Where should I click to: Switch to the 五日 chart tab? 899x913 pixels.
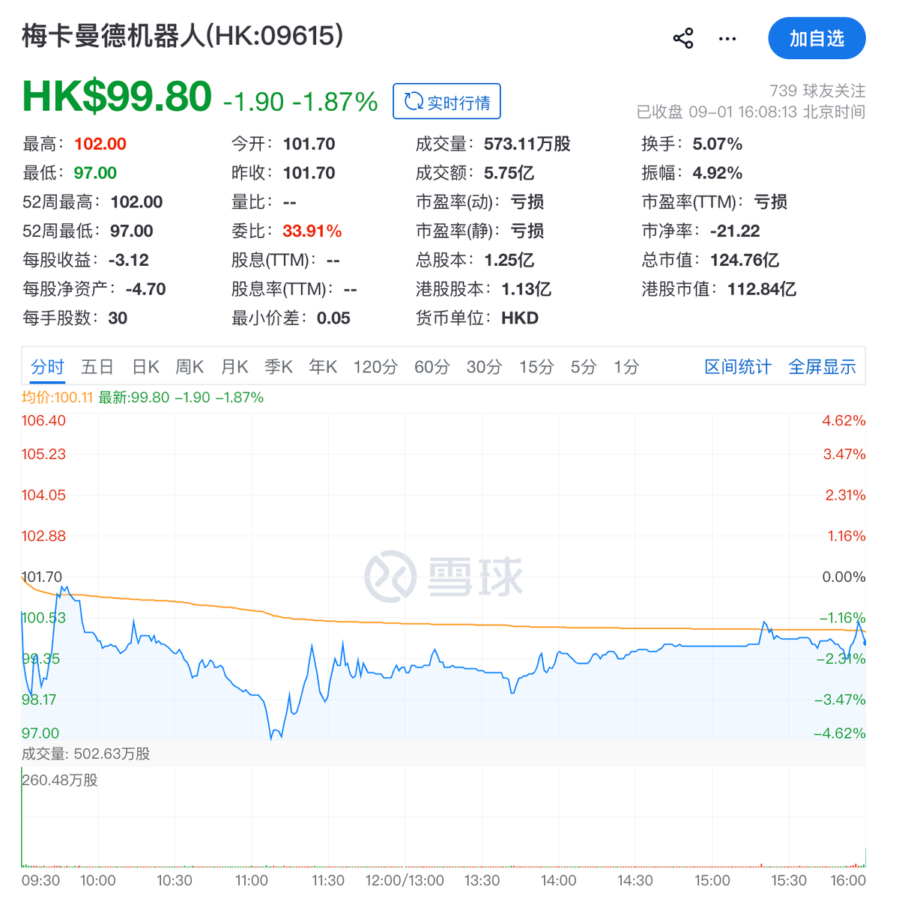pos(97,367)
